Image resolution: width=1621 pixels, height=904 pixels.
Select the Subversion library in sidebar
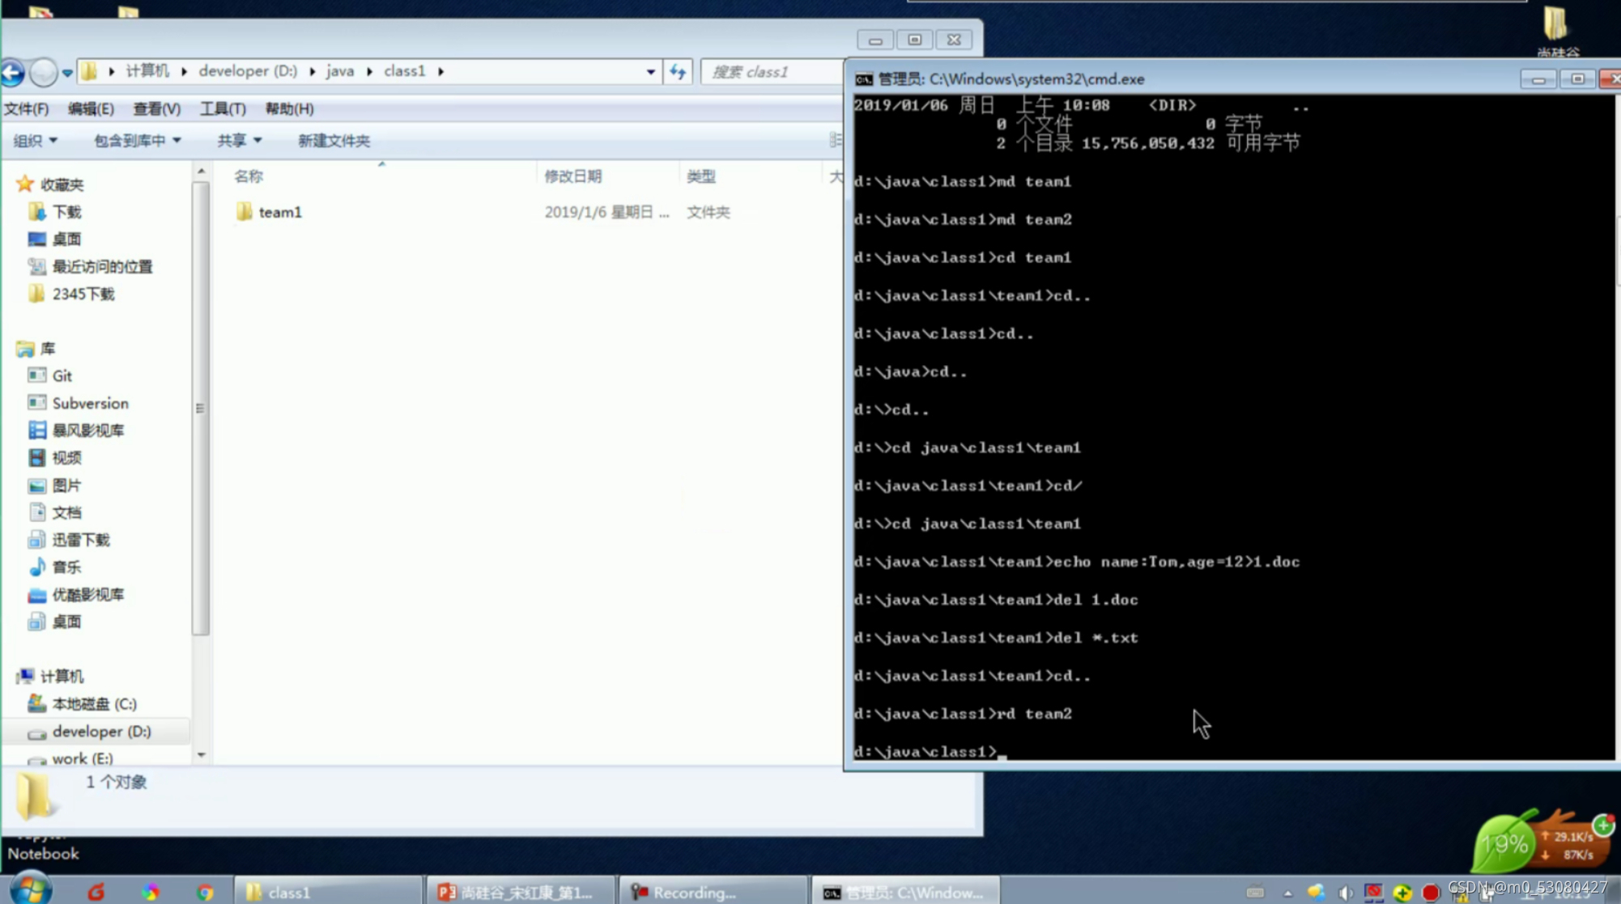coord(89,403)
